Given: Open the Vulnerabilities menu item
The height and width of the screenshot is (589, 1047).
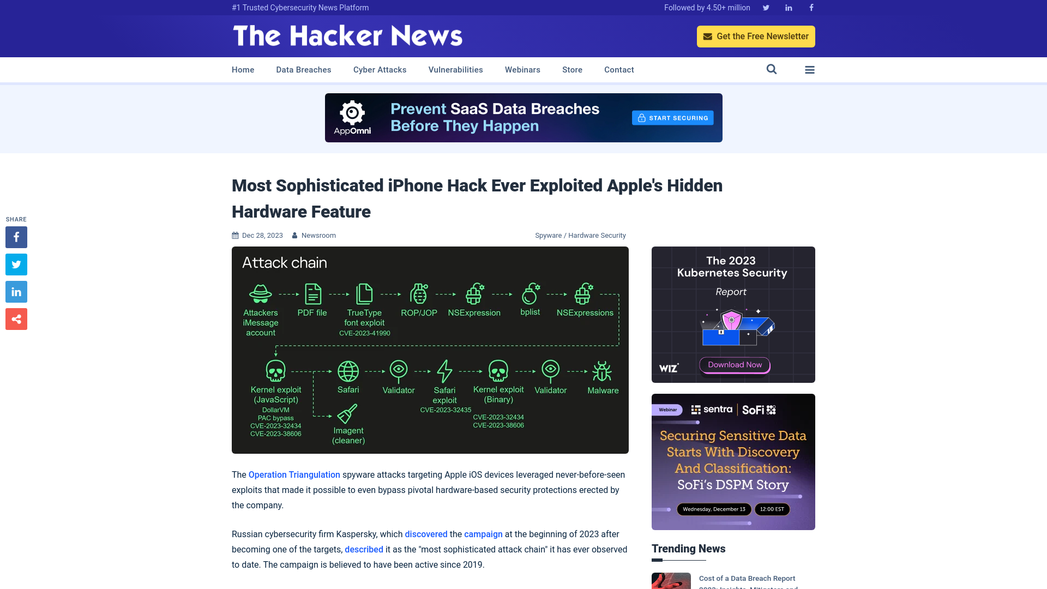Looking at the screenshot, I should (455, 70).
